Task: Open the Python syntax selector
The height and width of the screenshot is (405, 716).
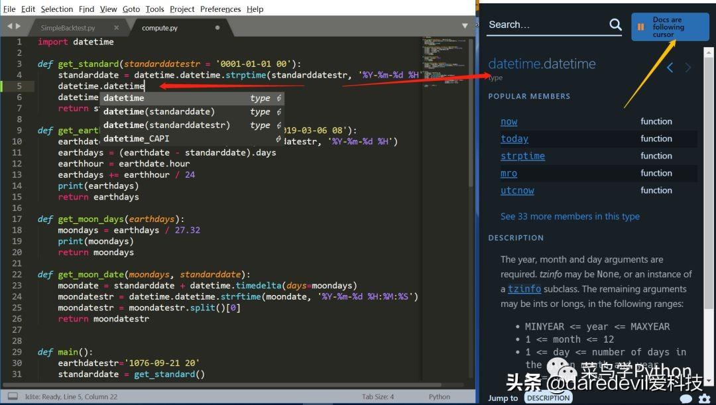Action: pyautogui.click(x=440, y=396)
